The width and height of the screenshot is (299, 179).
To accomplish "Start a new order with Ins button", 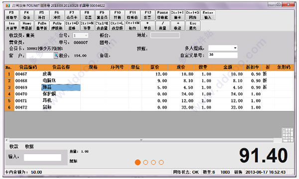I will (x=11, y=25).
